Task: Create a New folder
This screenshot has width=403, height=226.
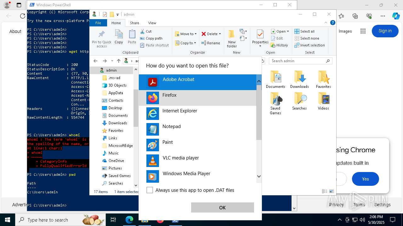Action: (232, 39)
